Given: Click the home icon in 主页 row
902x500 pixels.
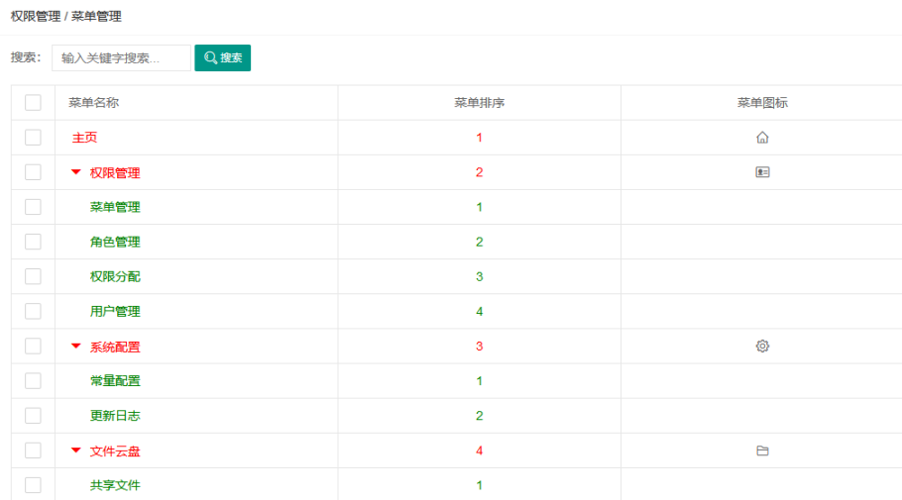Looking at the screenshot, I should tap(762, 138).
